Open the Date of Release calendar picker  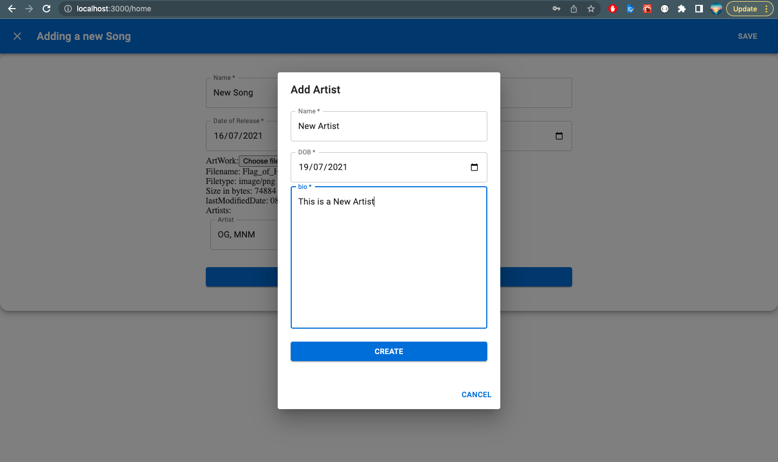pyautogui.click(x=559, y=136)
